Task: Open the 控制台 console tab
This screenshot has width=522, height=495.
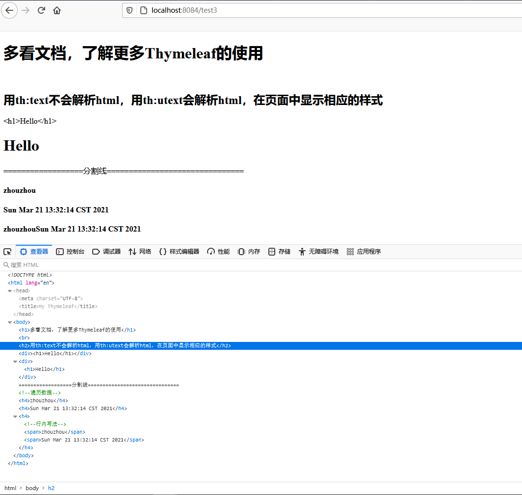Action: [70, 252]
